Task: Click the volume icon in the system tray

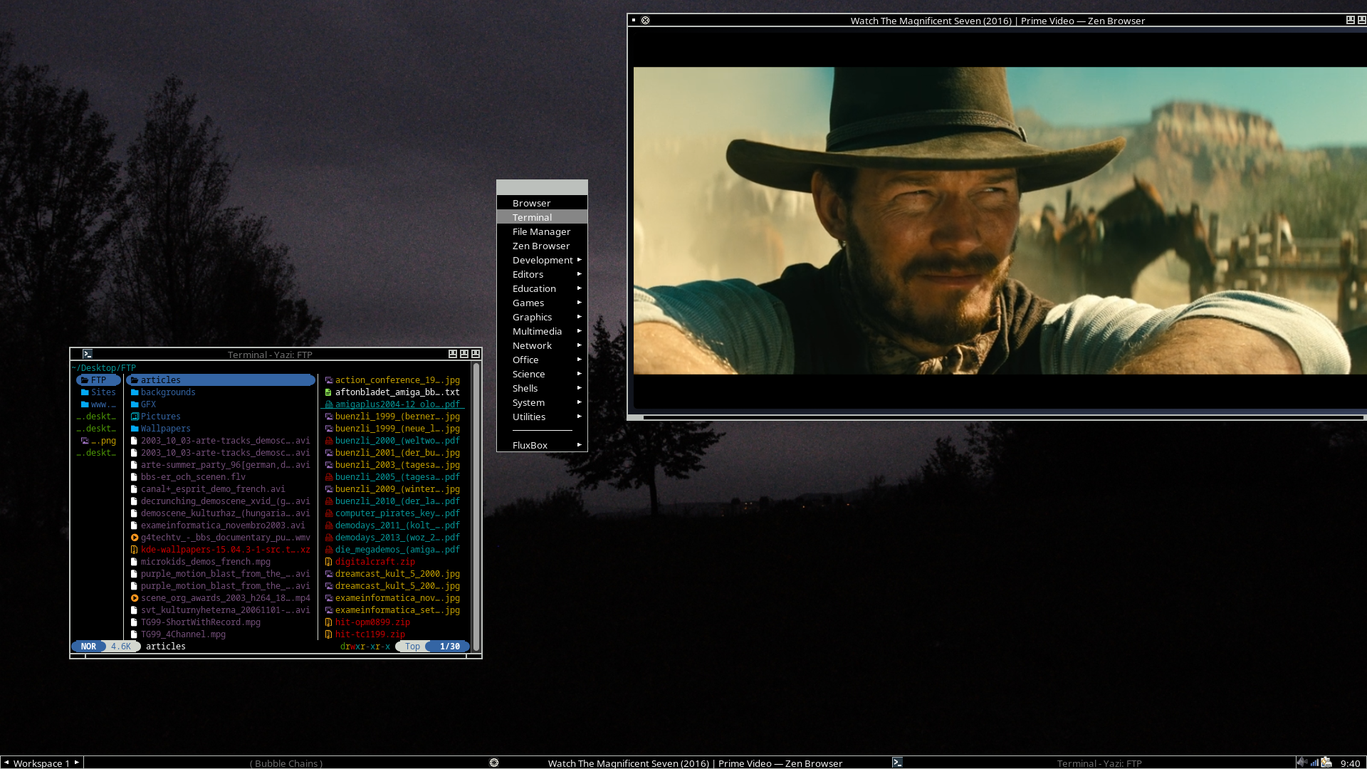Action: [x=1302, y=763]
